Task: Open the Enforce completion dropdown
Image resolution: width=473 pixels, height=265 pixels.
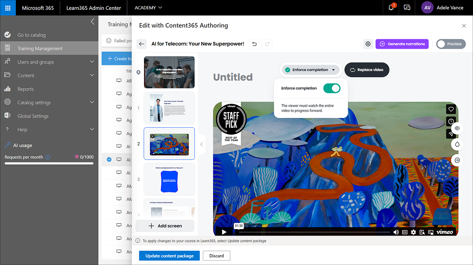Action: (x=310, y=70)
